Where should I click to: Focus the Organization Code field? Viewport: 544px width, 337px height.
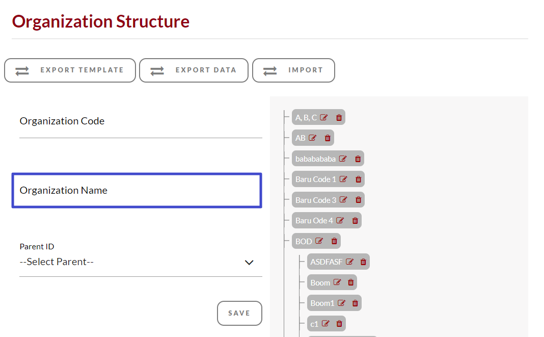[x=141, y=121]
